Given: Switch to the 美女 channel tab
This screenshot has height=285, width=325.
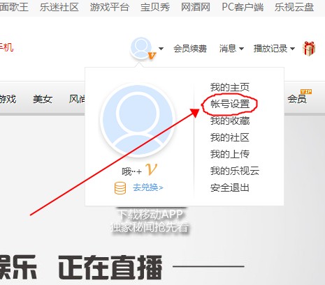Looking at the screenshot, I should pos(43,99).
